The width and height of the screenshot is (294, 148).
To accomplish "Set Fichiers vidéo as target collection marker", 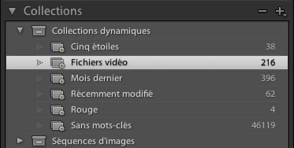I will pyautogui.click(x=39, y=63).
